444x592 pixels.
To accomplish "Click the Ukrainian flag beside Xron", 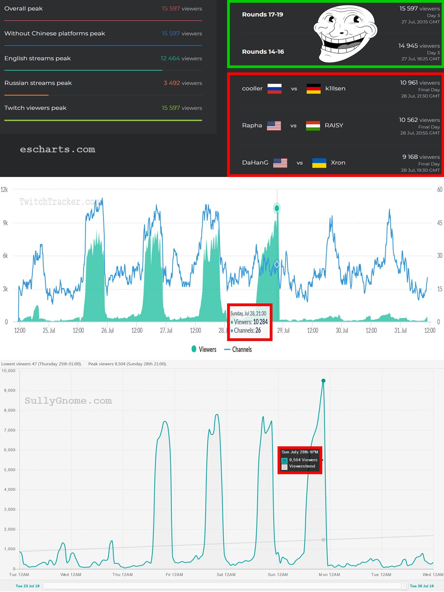I will tap(319, 162).
